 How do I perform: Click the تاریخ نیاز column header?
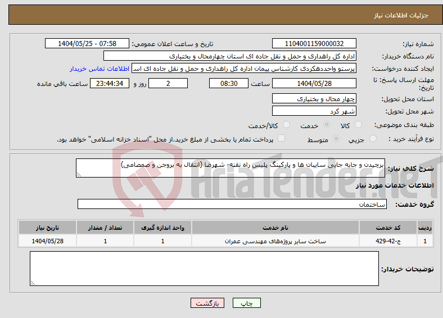click(x=47, y=228)
